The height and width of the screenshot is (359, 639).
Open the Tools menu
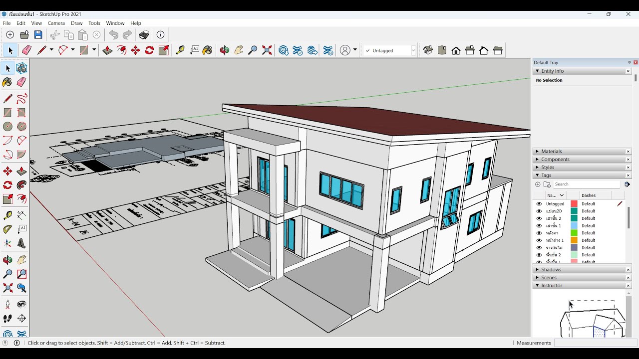[x=94, y=23]
